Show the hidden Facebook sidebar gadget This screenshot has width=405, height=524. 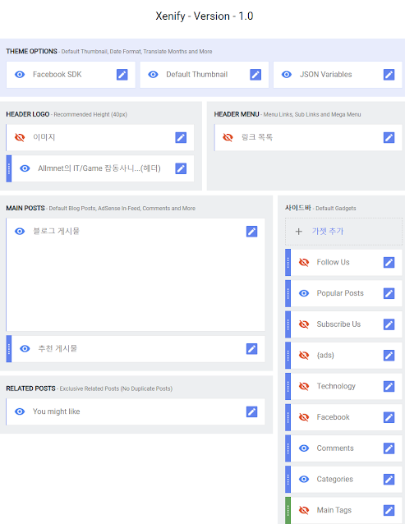pyautogui.click(x=304, y=417)
